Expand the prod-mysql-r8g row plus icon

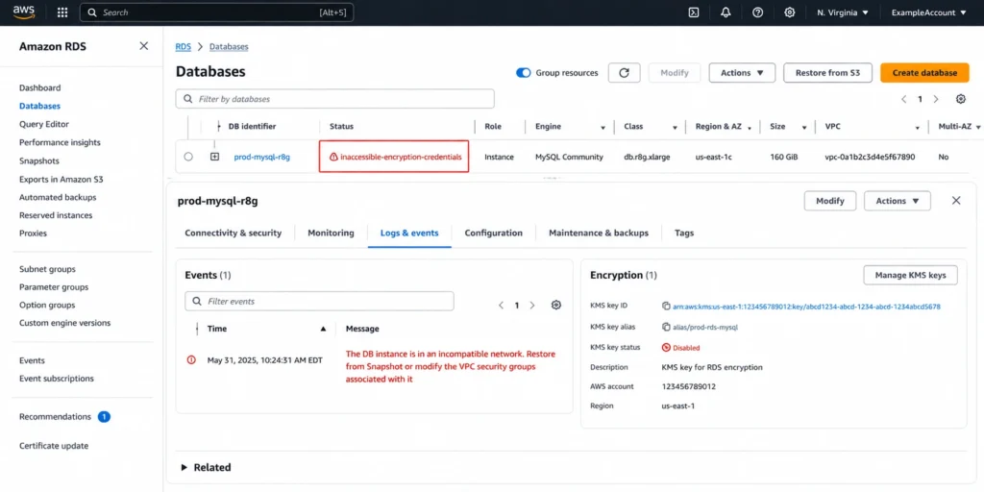click(x=214, y=157)
